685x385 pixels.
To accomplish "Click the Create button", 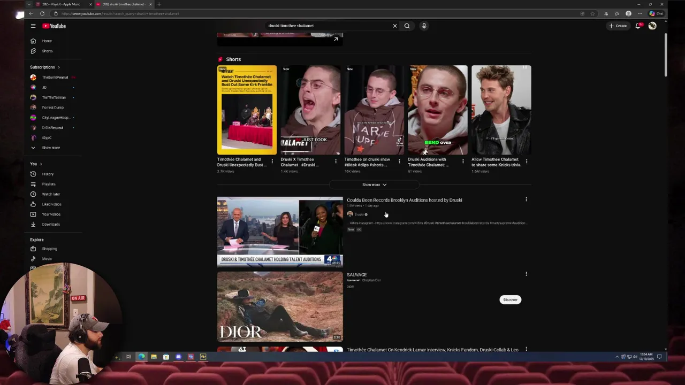I will pos(618,26).
